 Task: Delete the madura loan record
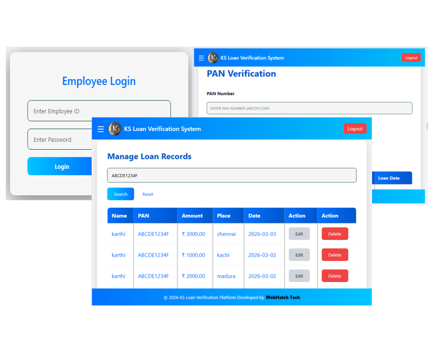pyautogui.click(x=334, y=276)
